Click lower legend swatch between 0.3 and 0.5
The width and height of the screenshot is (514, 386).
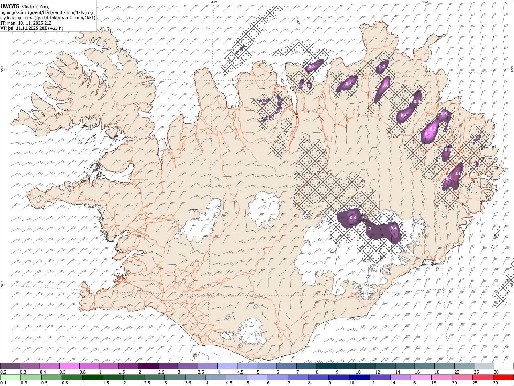31,377
